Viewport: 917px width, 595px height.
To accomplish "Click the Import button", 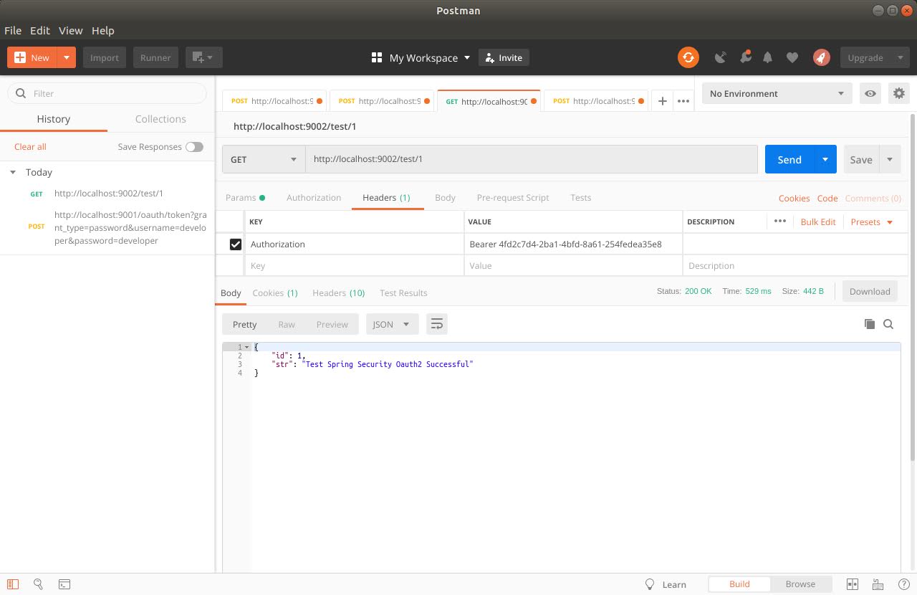I will [x=105, y=57].
